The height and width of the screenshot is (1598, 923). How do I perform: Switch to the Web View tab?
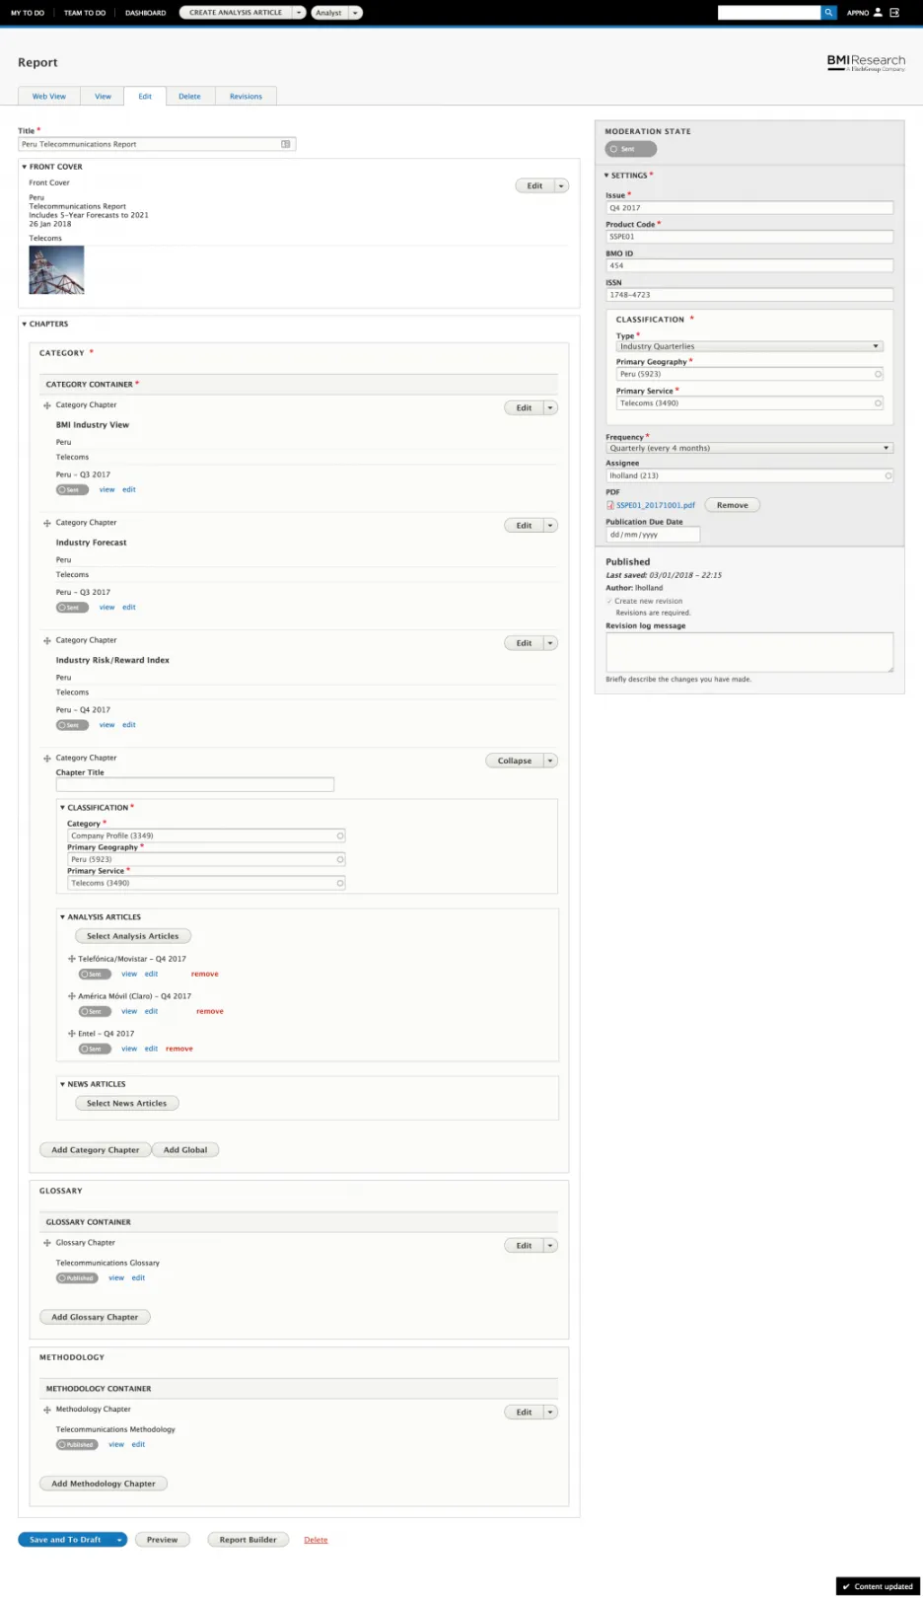49,96
